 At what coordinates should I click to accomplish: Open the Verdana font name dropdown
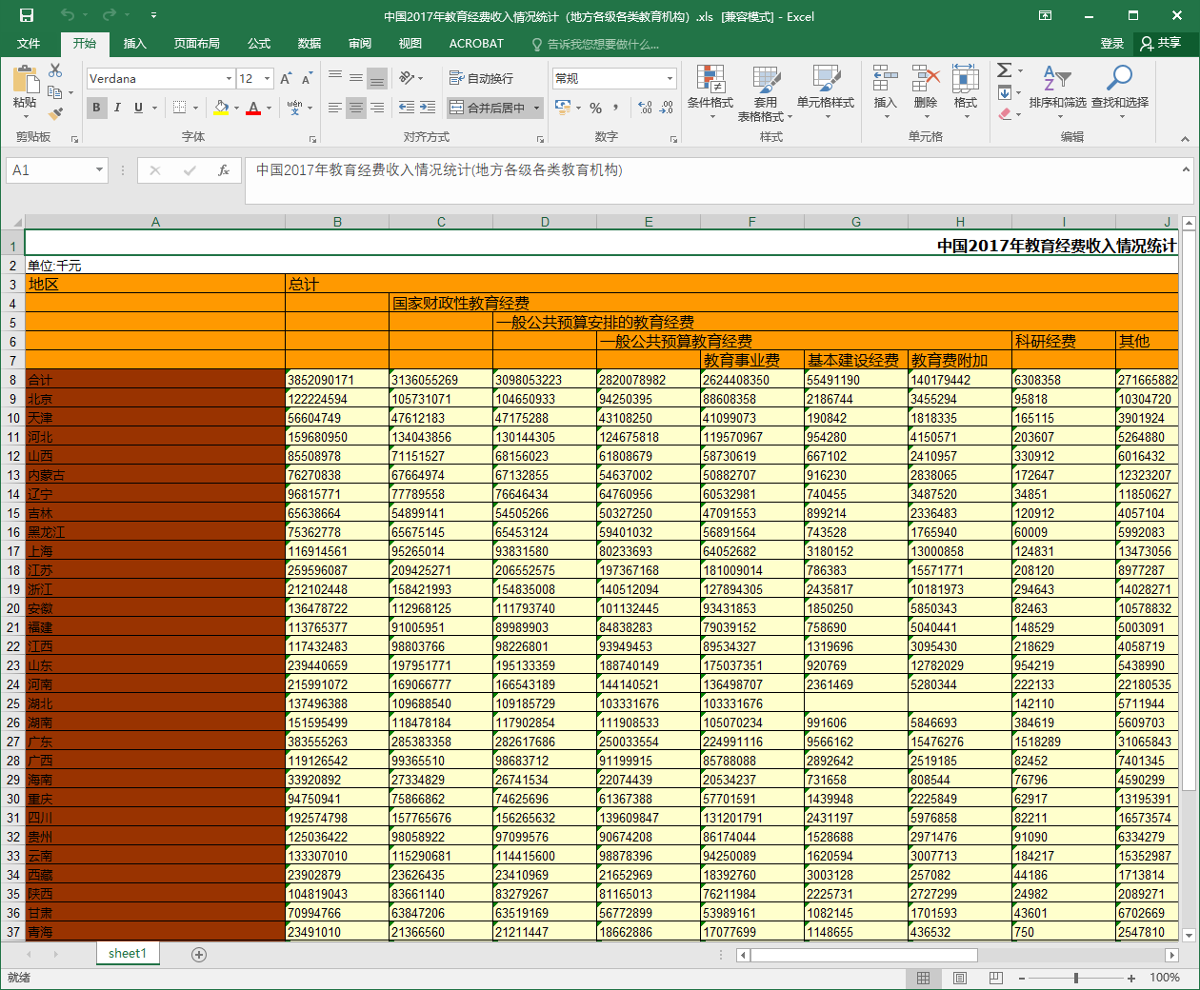[x=229, y=79]
